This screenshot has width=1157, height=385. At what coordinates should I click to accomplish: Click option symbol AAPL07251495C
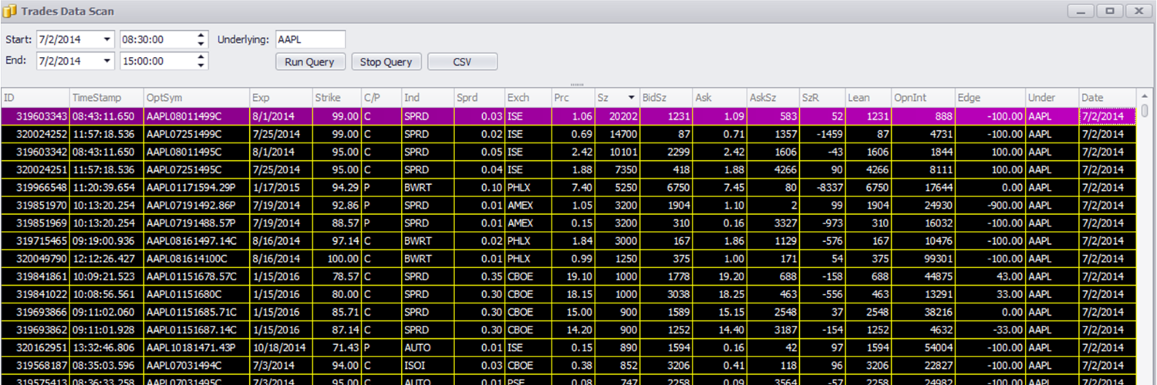click(x=197, y=169)
